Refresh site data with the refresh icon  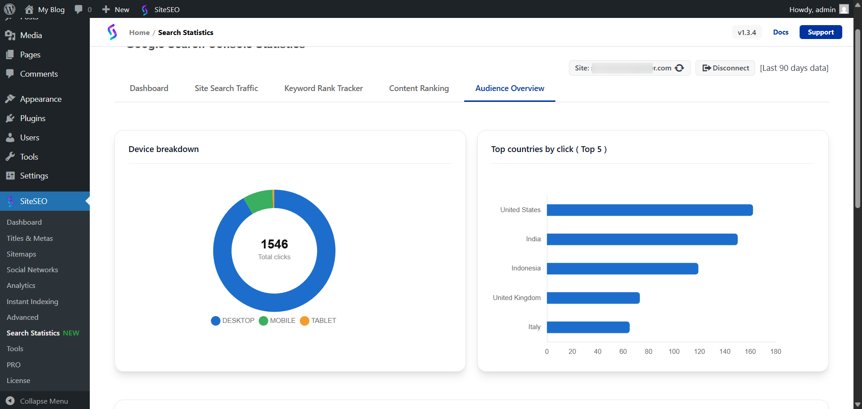(679, 68)
